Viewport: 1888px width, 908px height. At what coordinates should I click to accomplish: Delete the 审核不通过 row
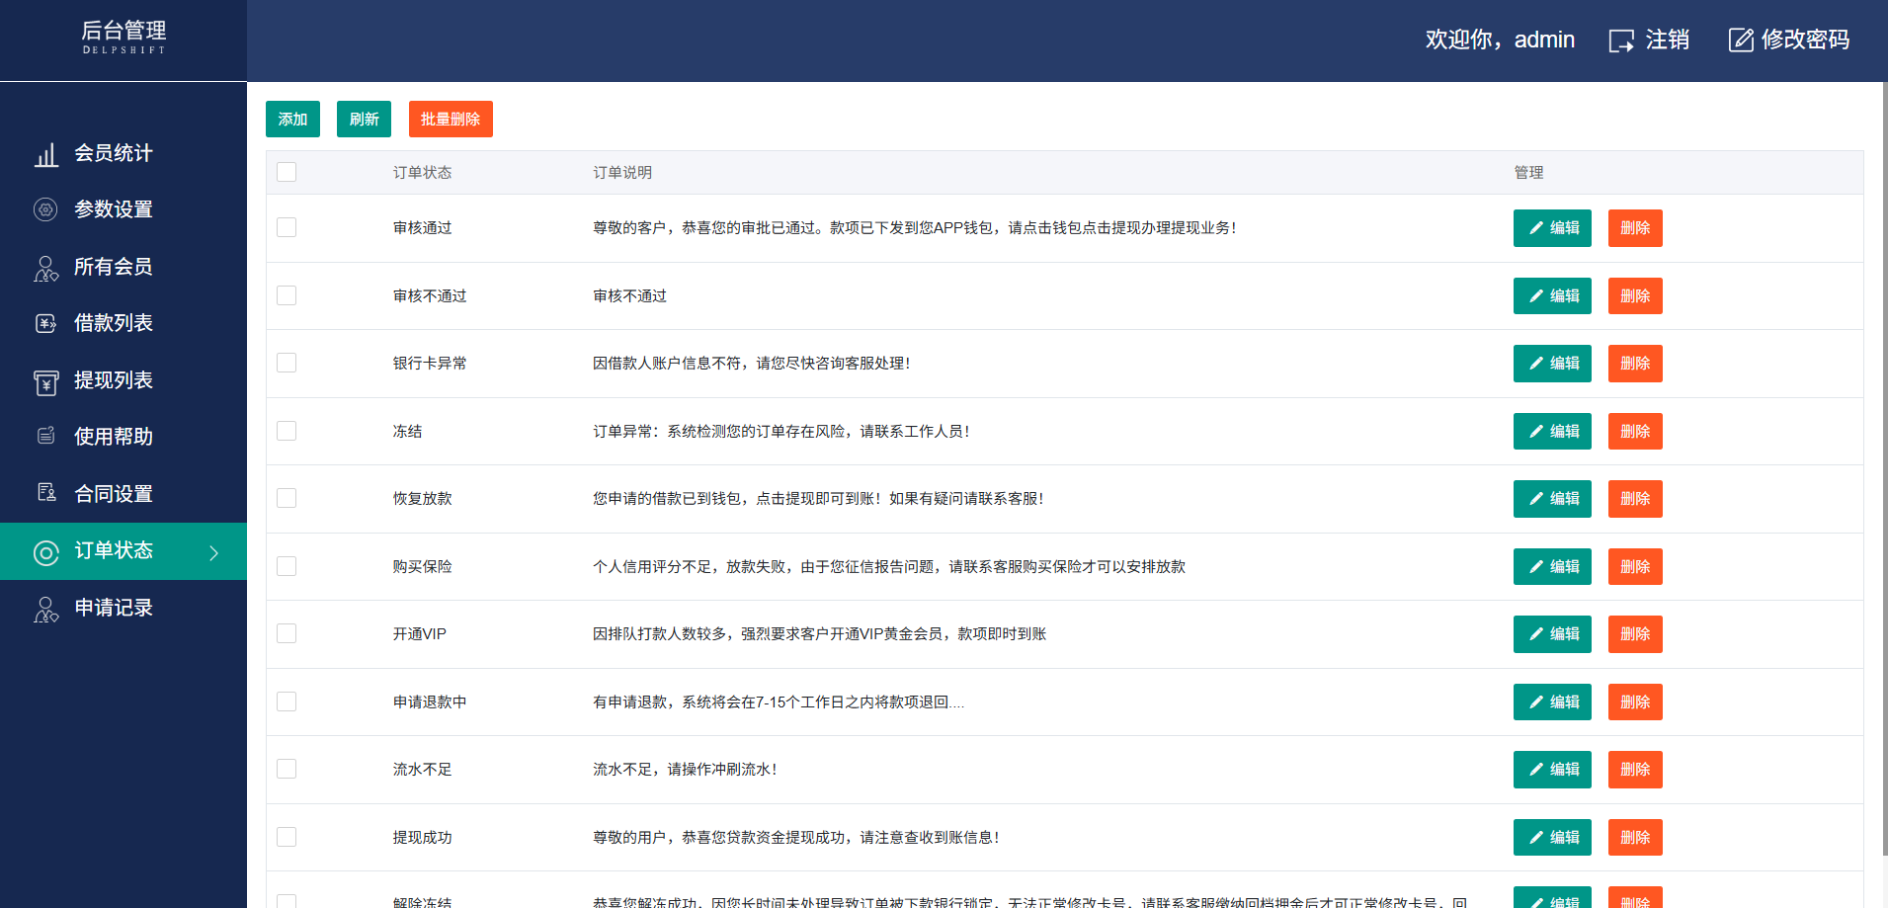point(1635,296)
